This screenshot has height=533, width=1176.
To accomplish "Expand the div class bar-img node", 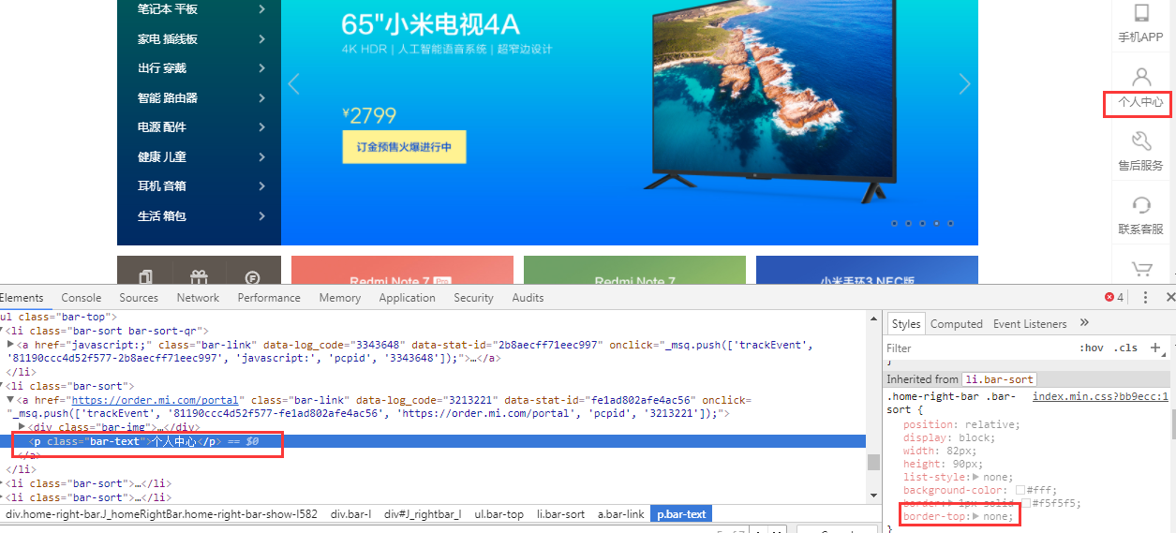I will (22, 427).
